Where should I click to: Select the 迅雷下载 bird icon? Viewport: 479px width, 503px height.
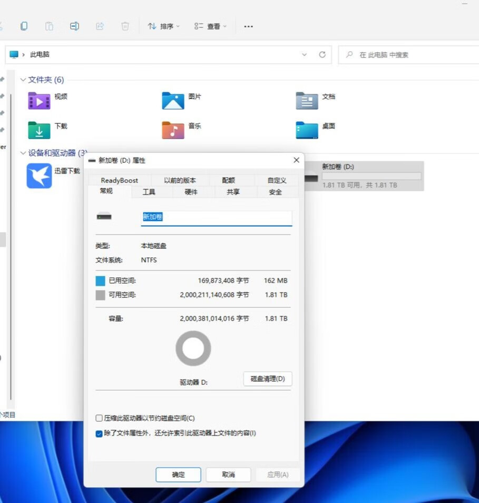click(40, 176)
